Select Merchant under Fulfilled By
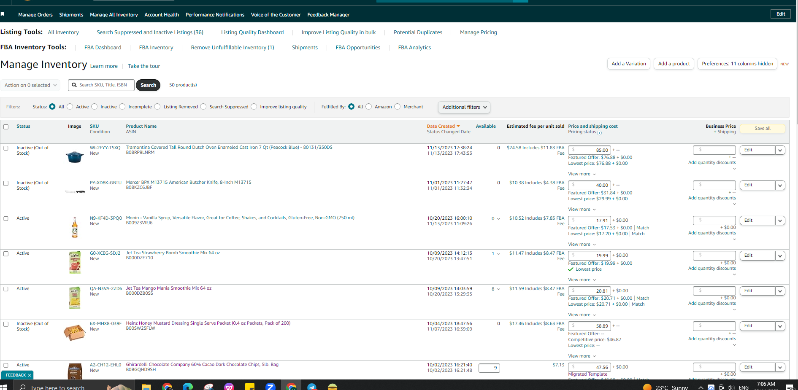798x390 pixels. pyautogui.click(x=398, y=107)
